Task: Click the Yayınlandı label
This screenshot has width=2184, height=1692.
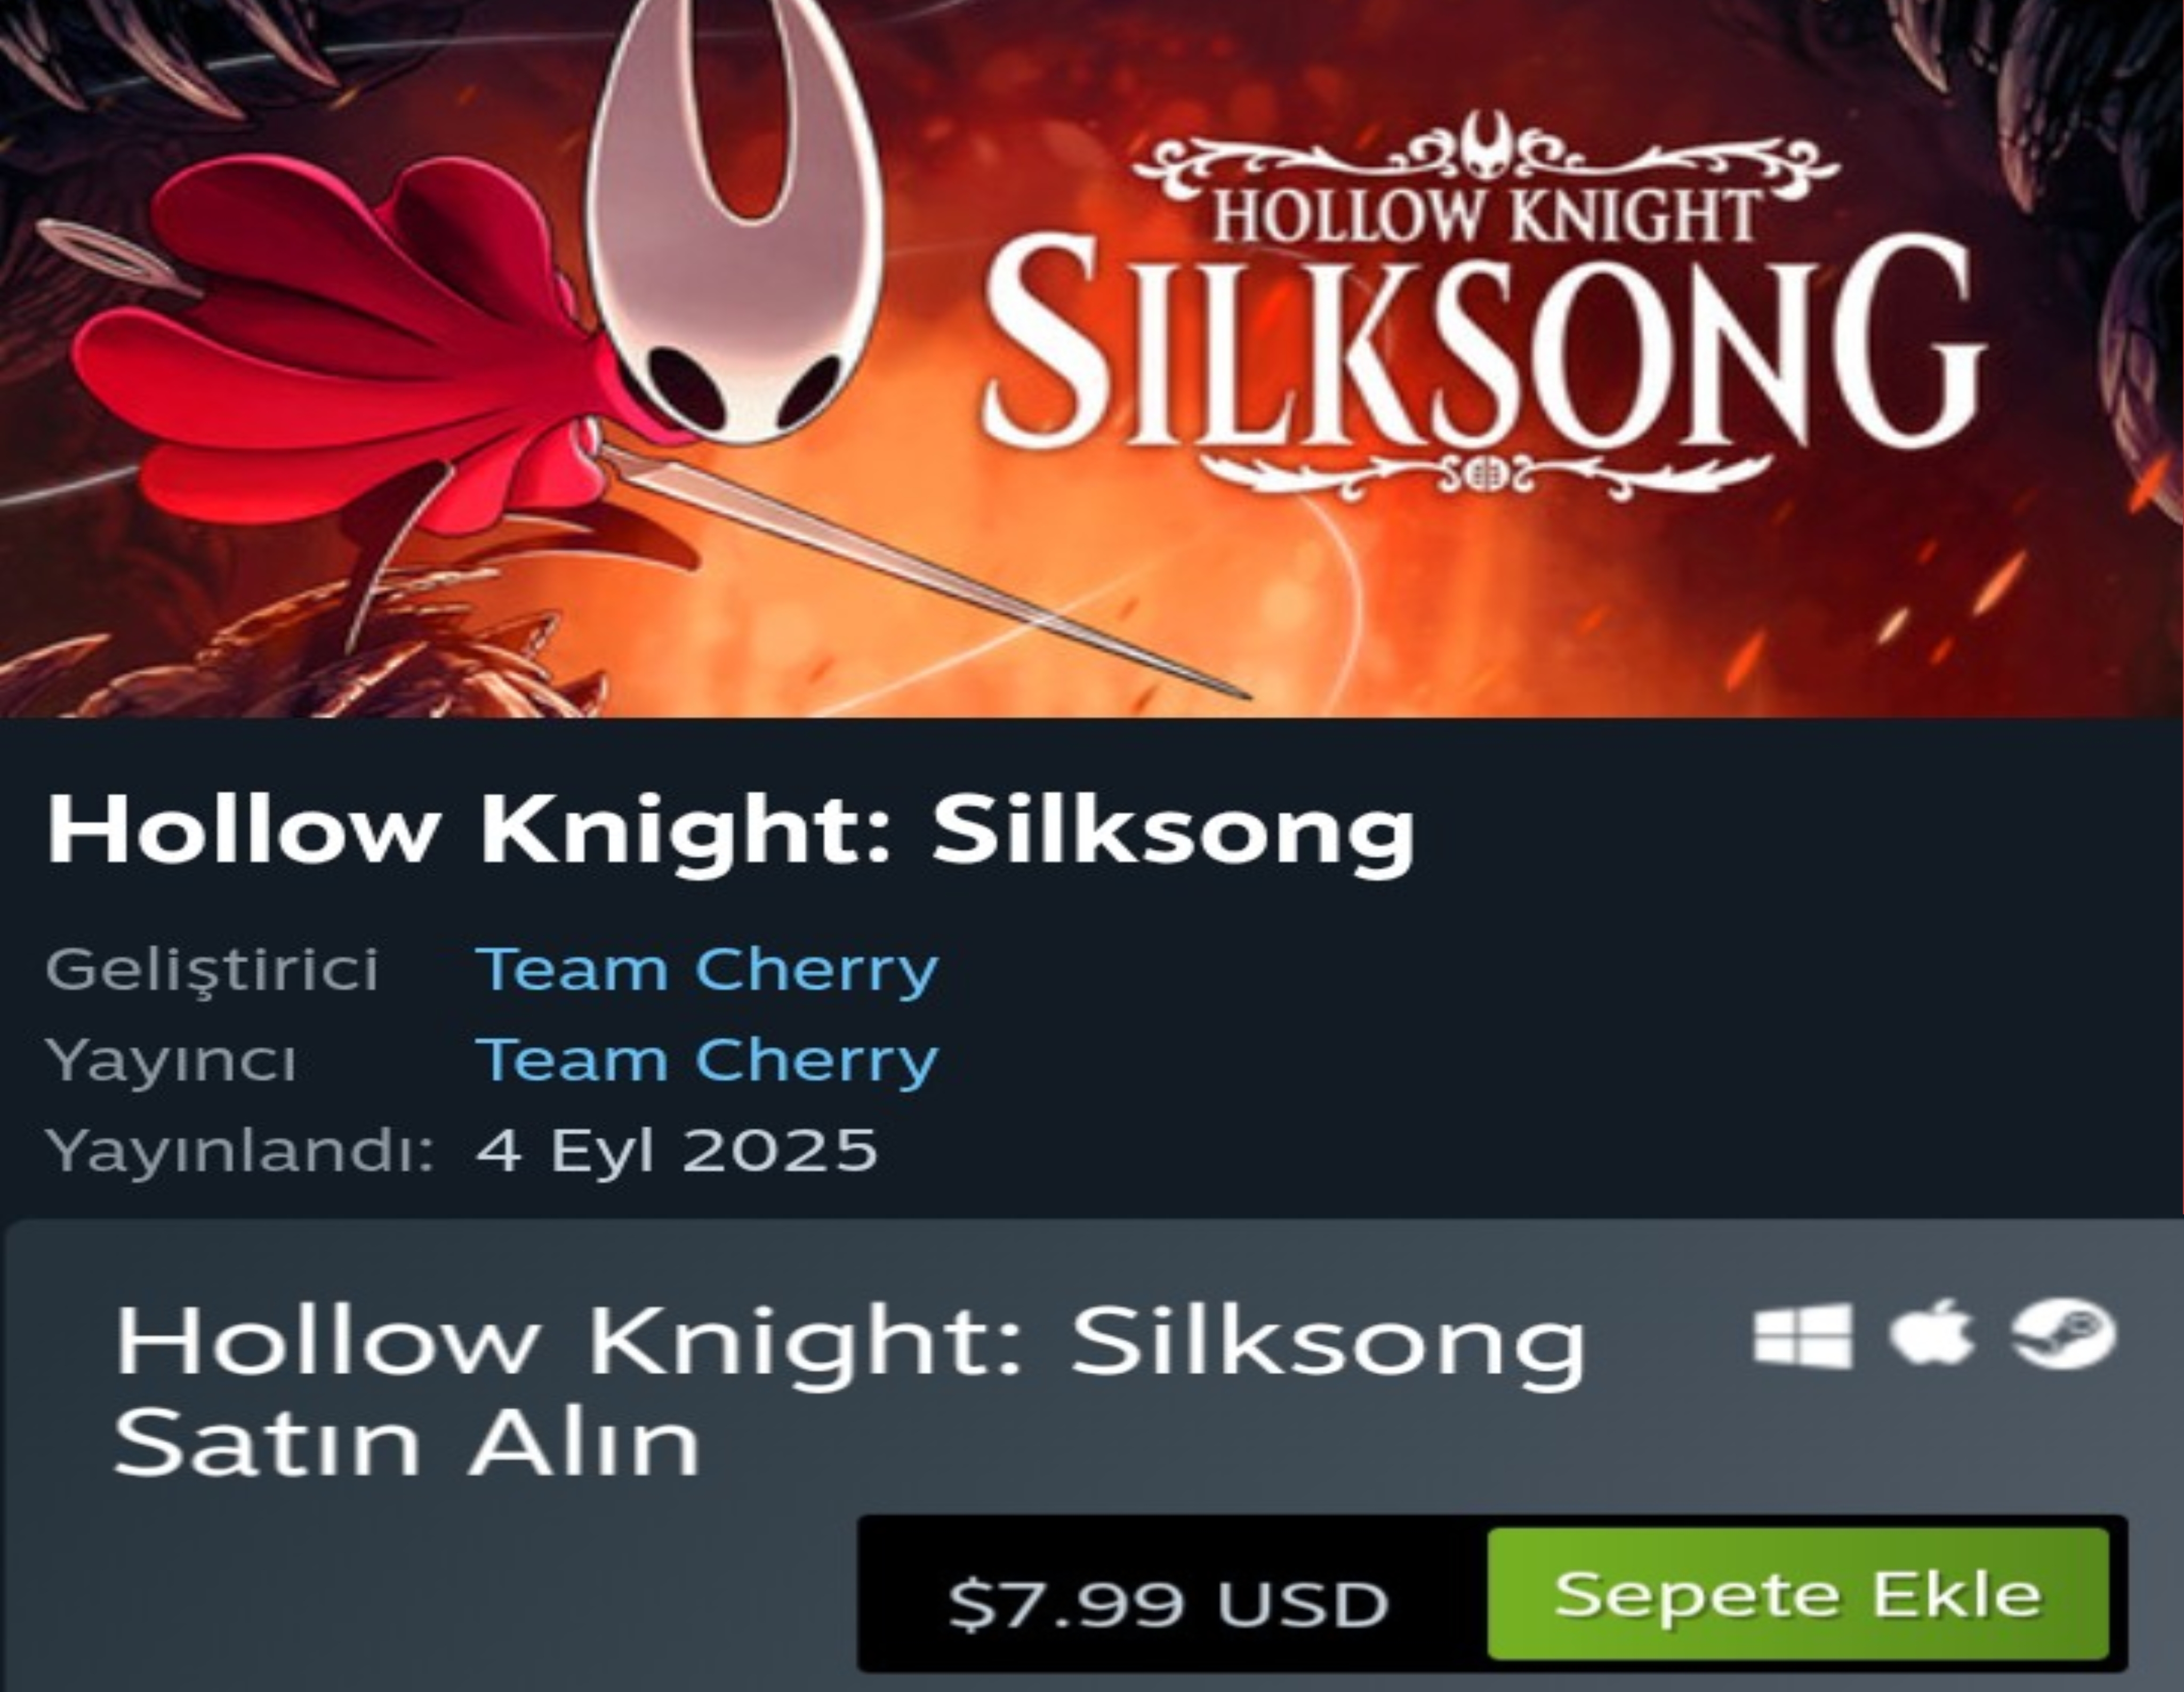Action: point(240,1150)
